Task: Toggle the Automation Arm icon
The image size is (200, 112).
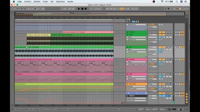Action: (93, 9)
